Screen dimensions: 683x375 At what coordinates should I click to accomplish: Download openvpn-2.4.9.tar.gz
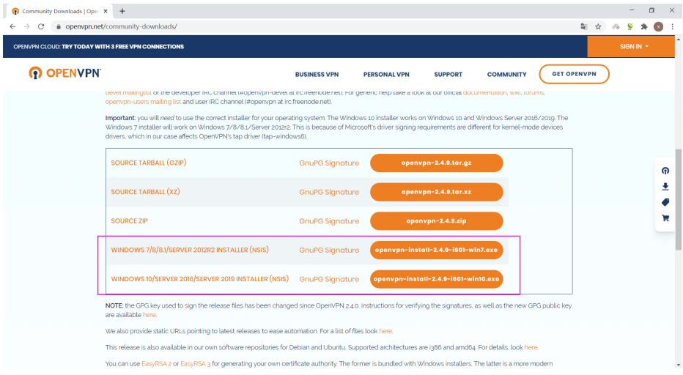[x=437, y=163]
